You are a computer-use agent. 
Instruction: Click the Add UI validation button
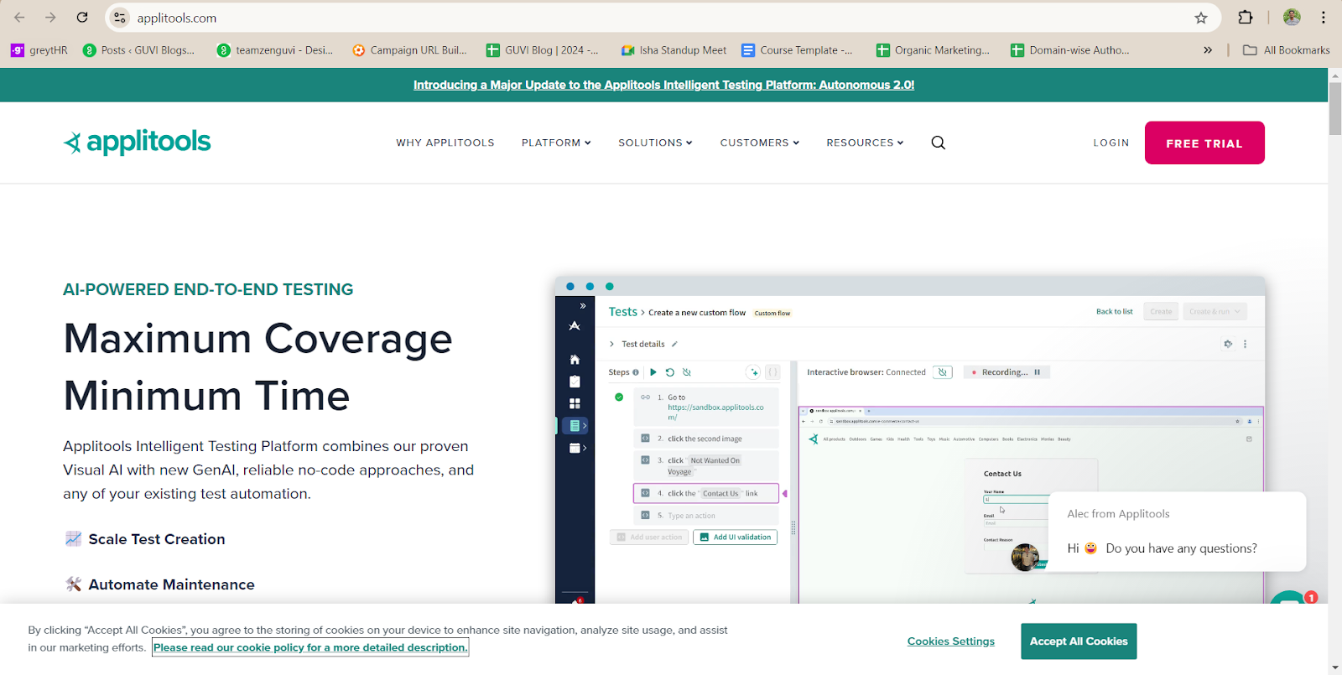(x=736, y=537)
